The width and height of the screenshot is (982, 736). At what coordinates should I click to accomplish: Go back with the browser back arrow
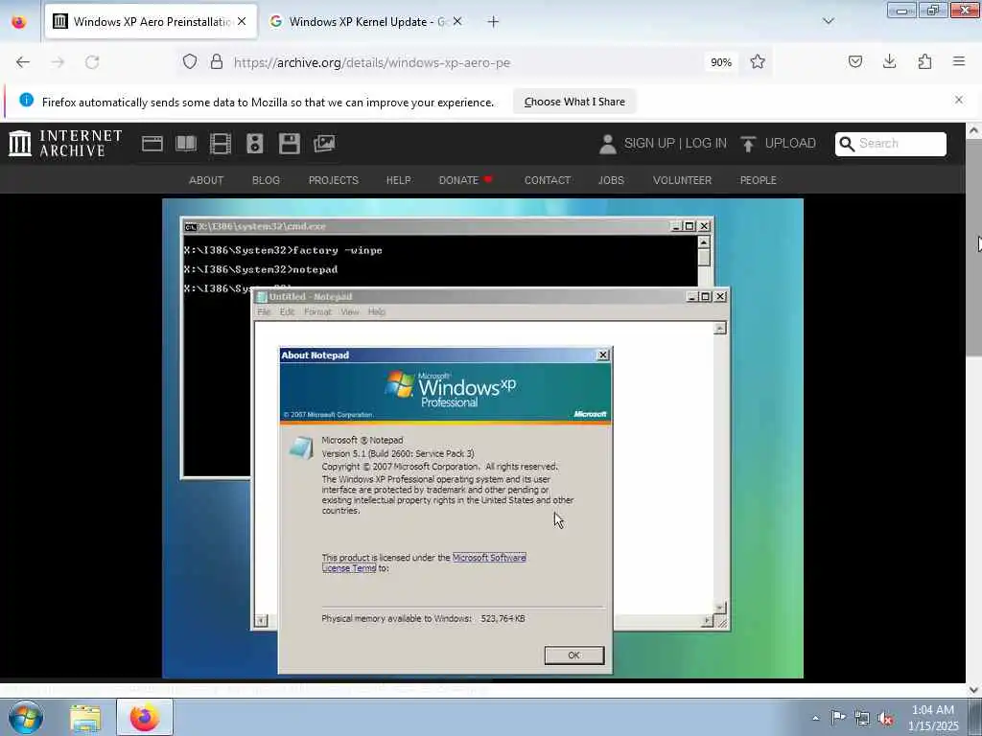pyautogui.click(x=23, y=62)
